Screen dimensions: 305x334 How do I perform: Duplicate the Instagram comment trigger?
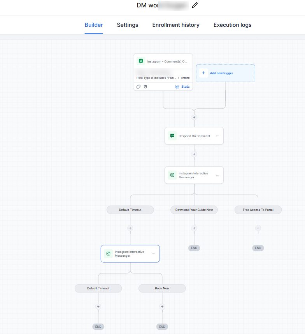(x=138, y=87)
